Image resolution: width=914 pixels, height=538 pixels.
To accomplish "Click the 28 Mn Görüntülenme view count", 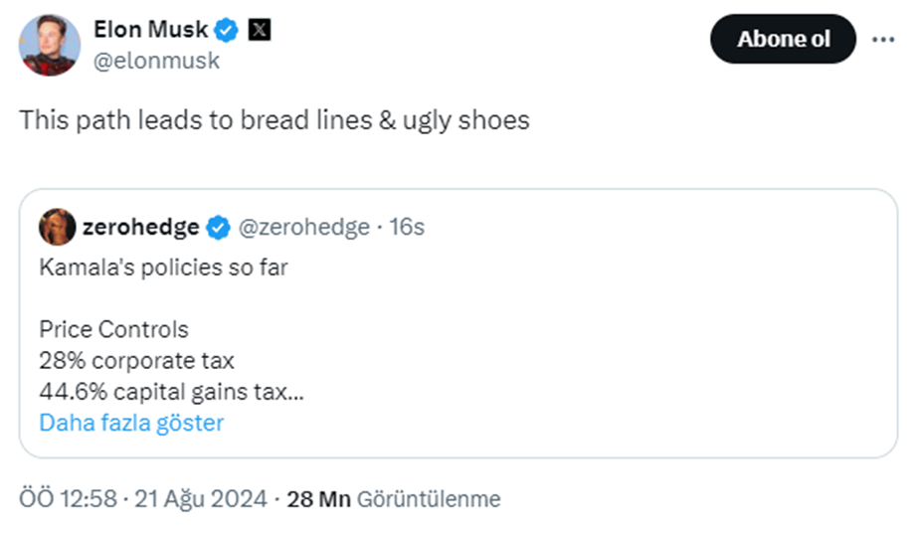I will coord(394,498).
